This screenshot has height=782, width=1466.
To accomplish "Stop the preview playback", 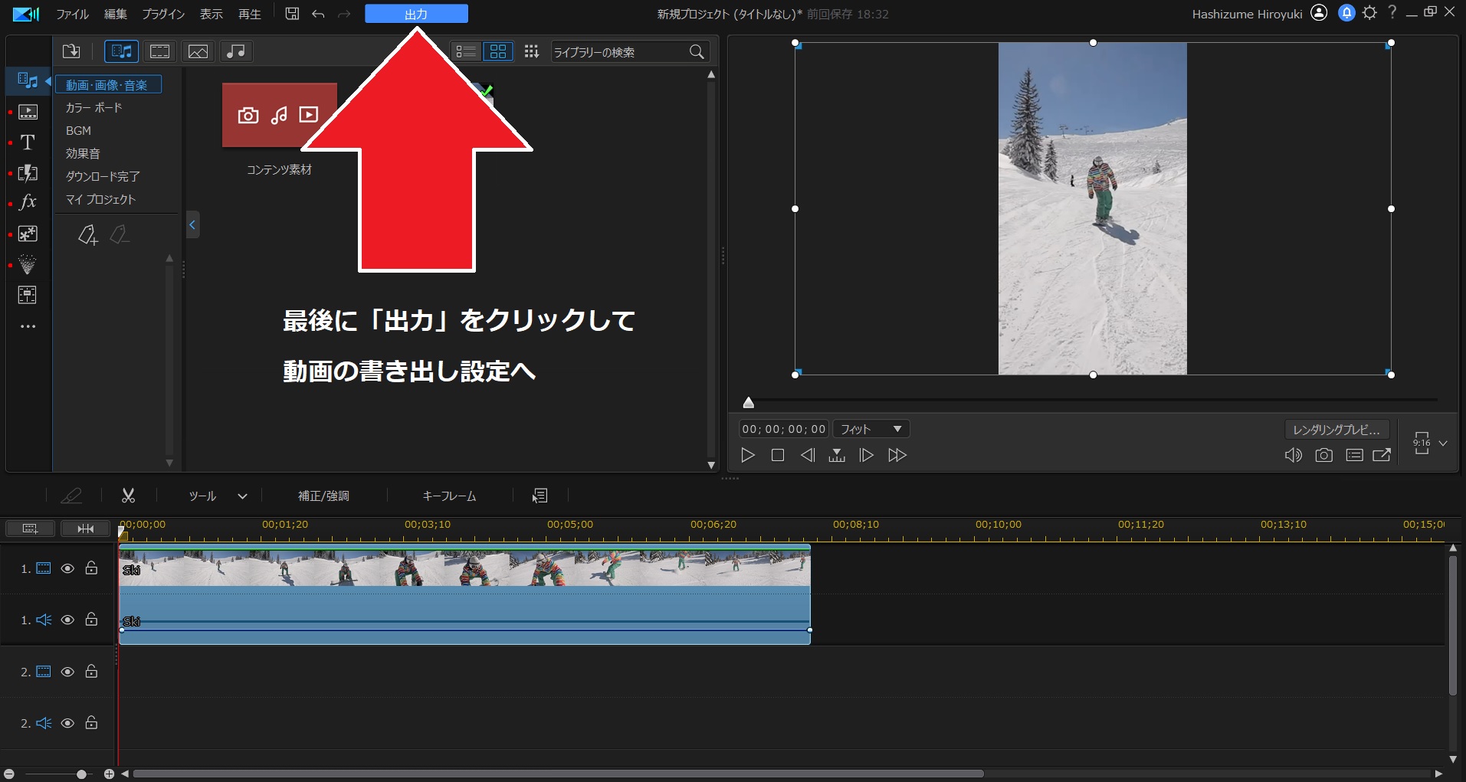I will 778,455.
